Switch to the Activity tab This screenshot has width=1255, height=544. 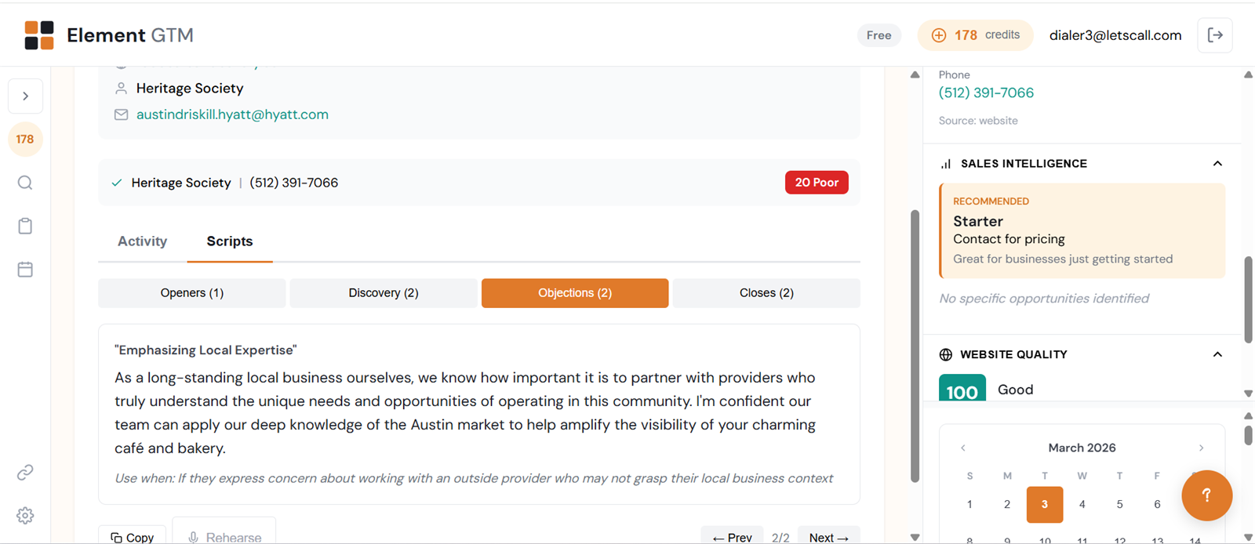[142, 241]
